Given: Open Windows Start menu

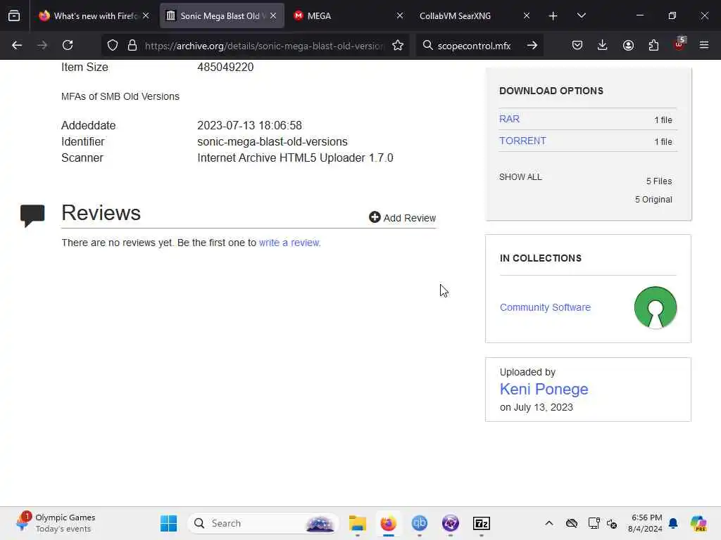Looking at the screenshot, I should coord(169,523).
